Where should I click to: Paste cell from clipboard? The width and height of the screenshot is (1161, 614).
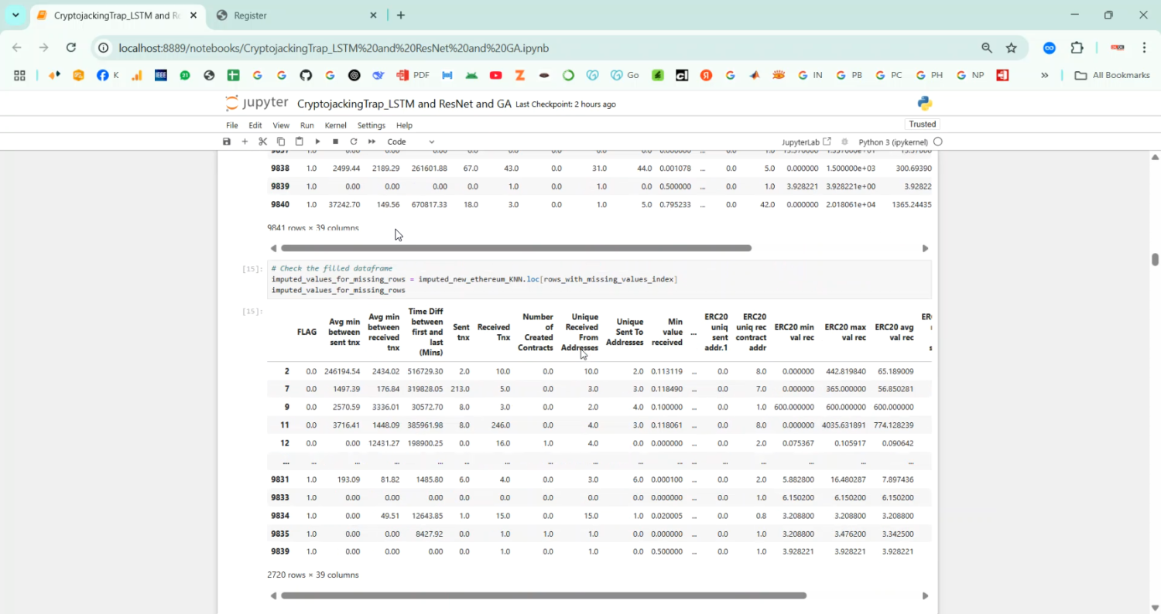299,142
